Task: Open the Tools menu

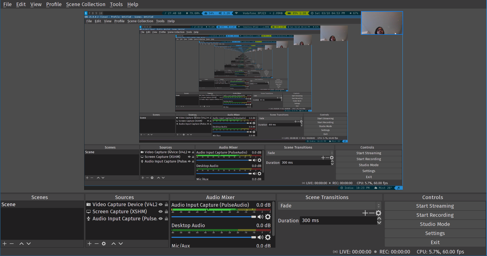Action: [116, 4]
